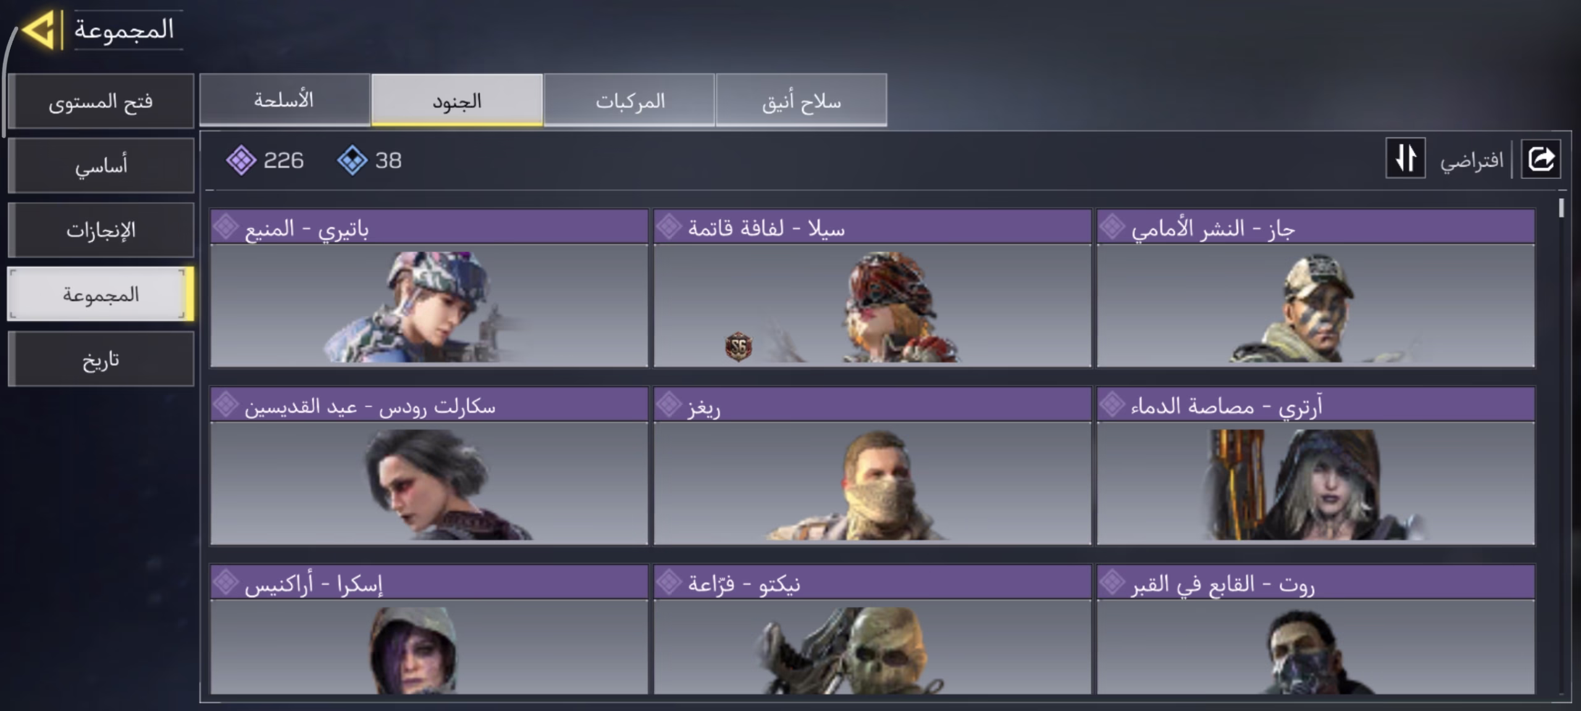
Task: Open the الإنجازات sidebar section
Action: (101, 230)
